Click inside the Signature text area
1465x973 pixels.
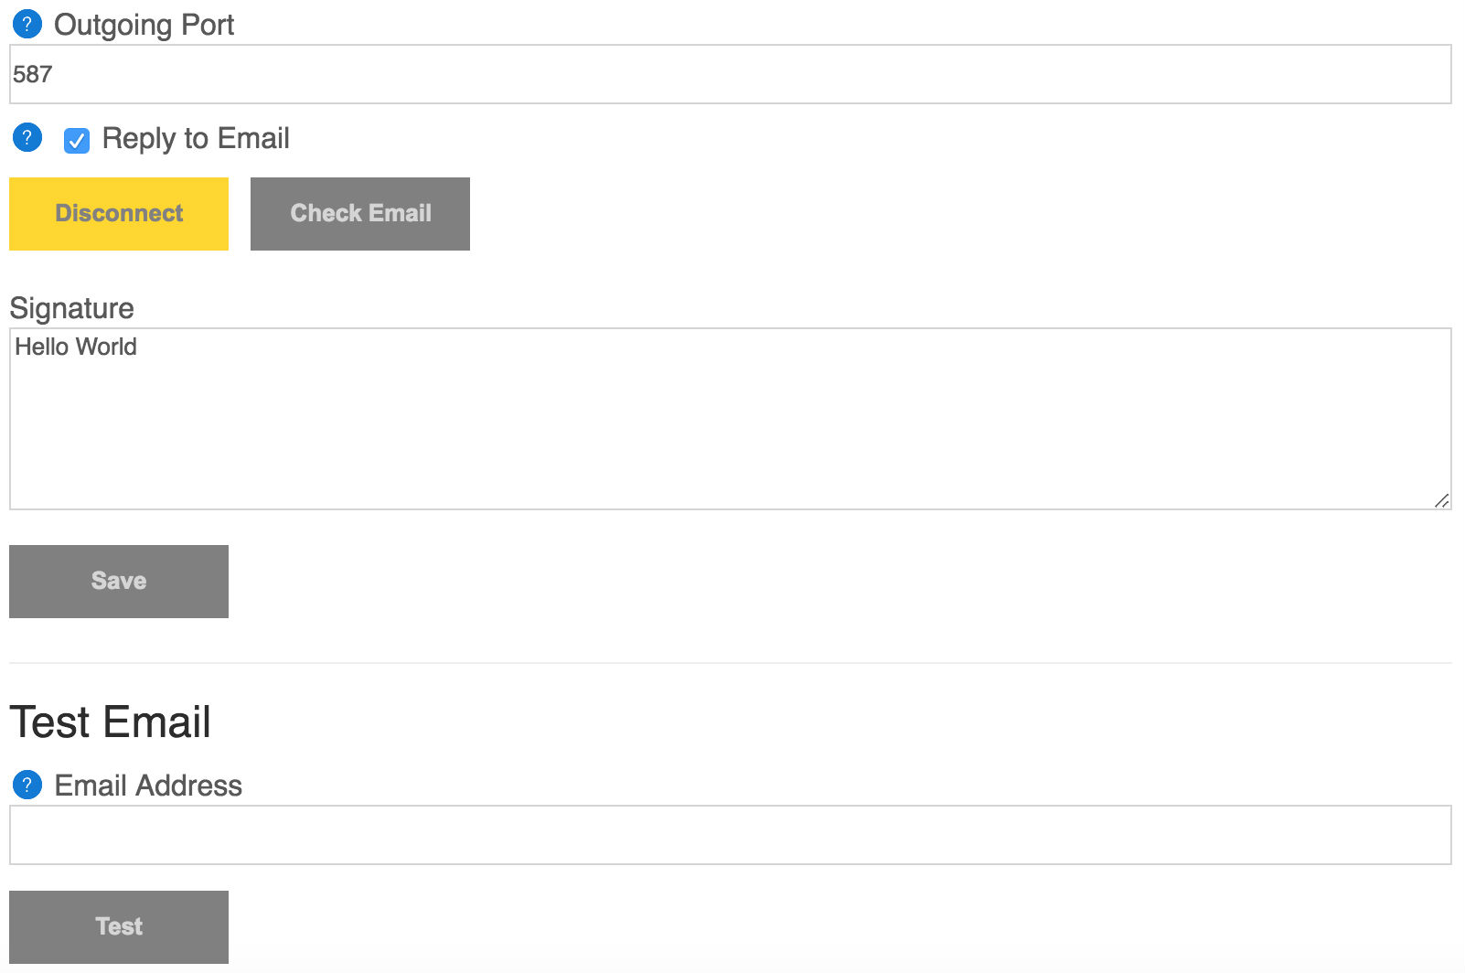coord(730,430)
